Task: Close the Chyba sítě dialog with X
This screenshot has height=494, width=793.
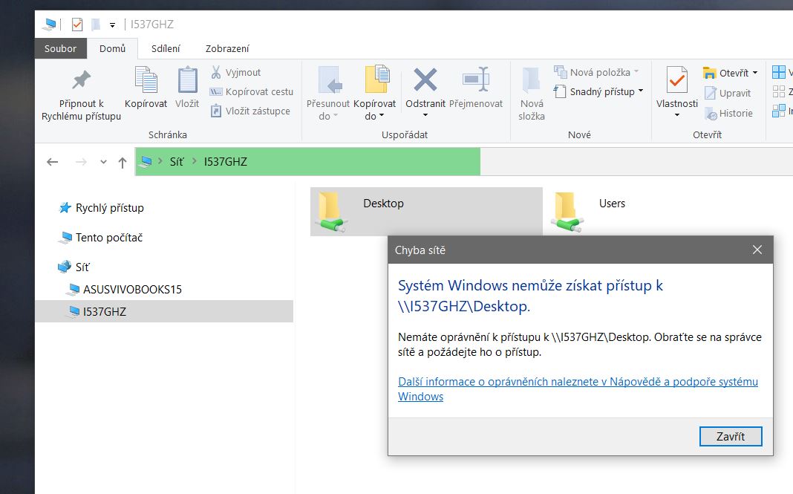Action: 757,250
